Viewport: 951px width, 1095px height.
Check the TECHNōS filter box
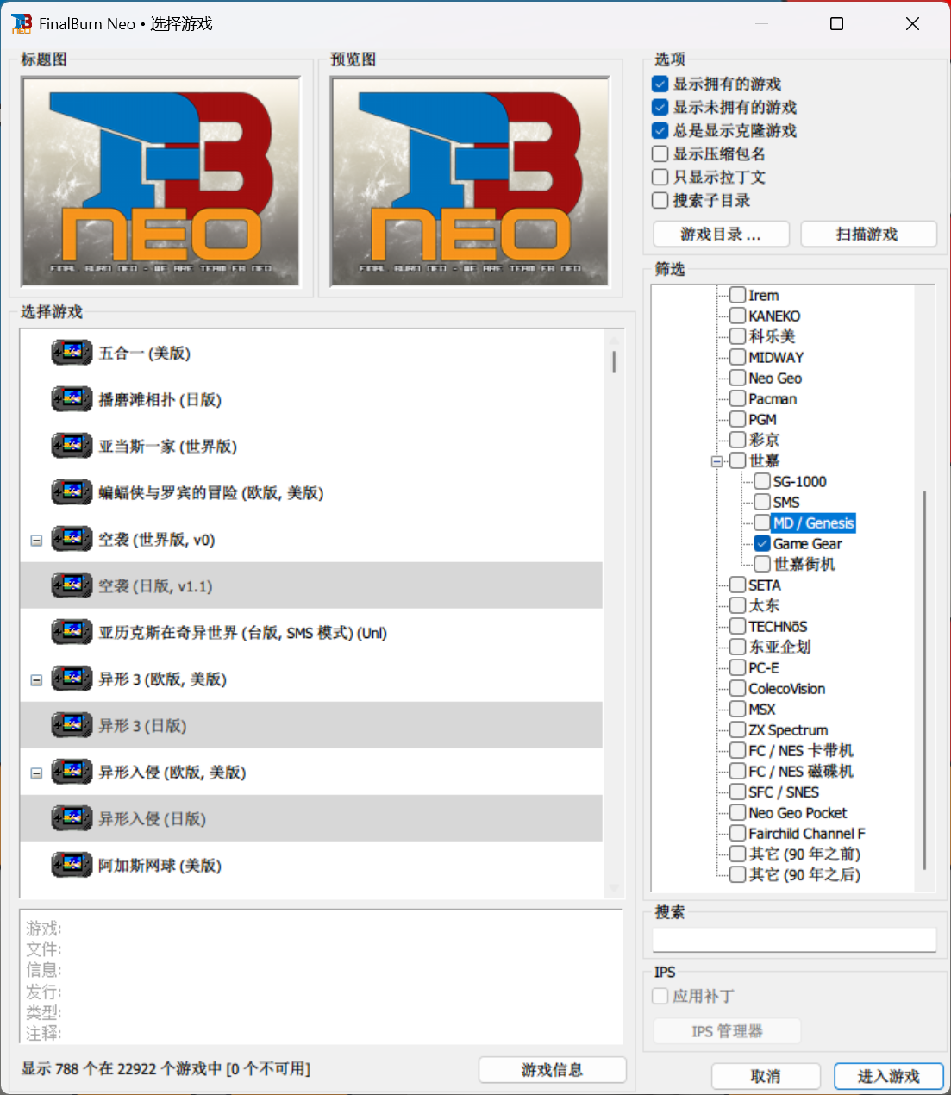(x=738, y=626)
